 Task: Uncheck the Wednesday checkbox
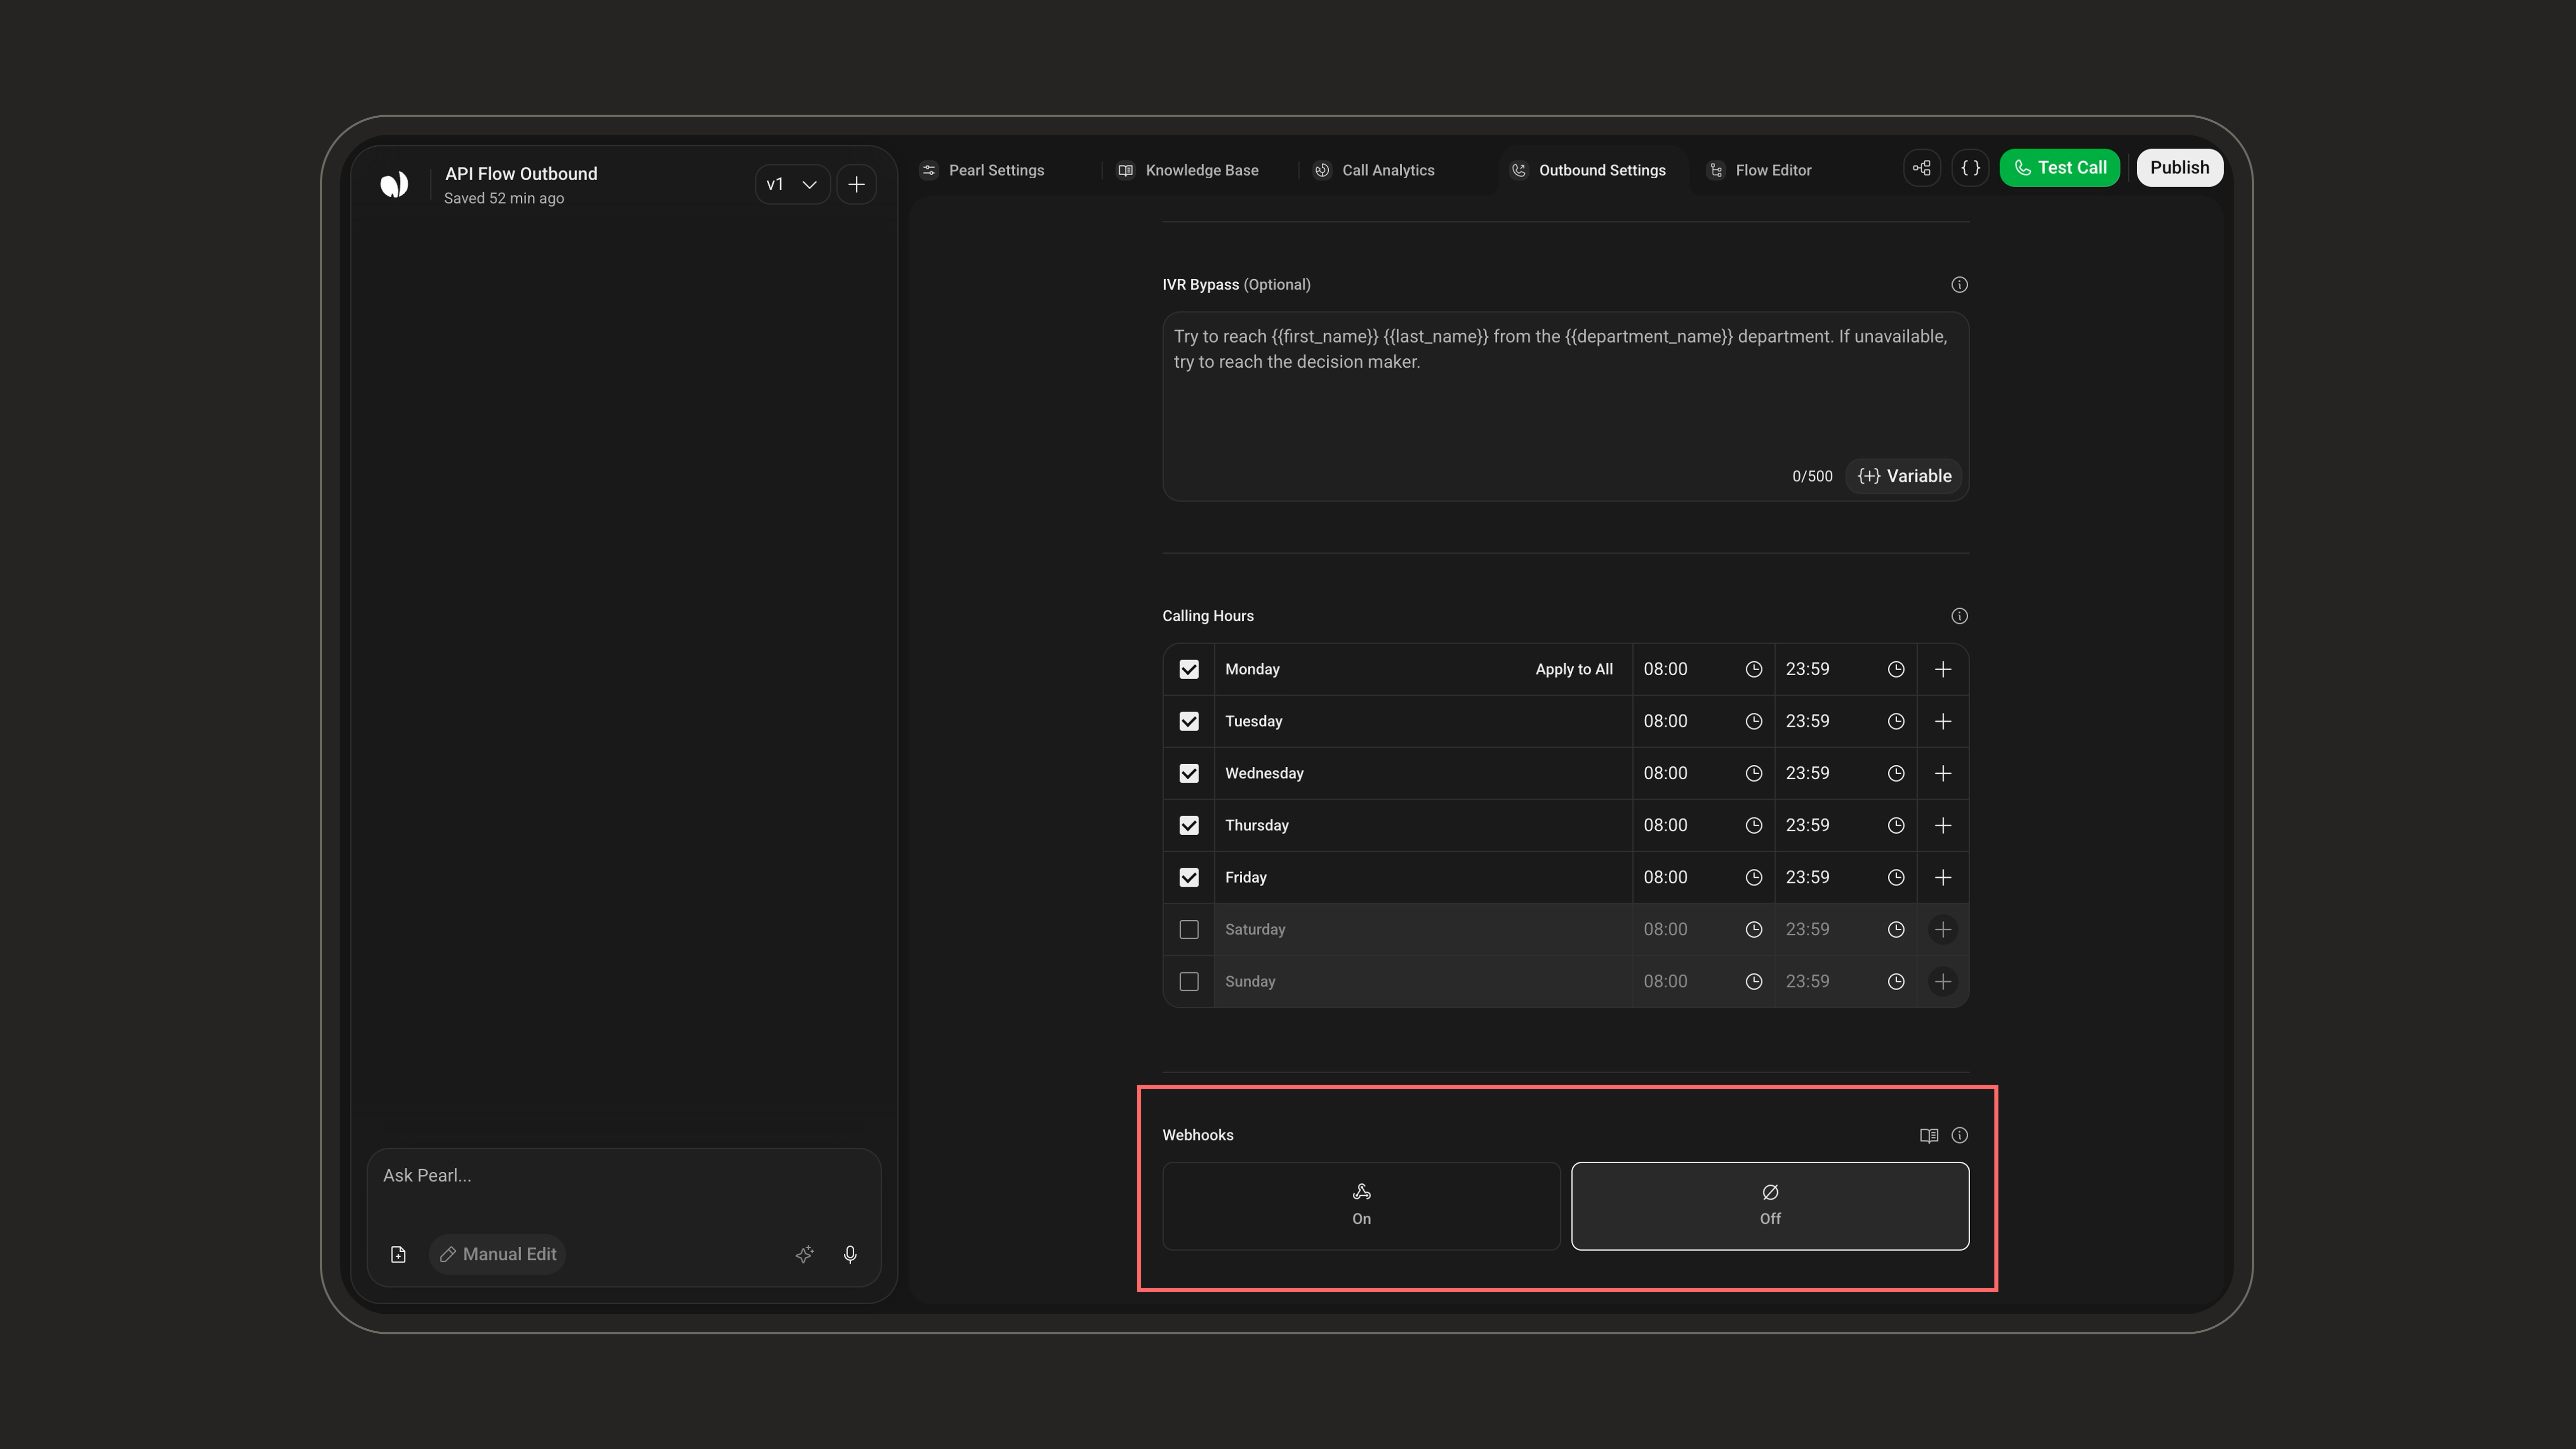(x=1188, y=773)
